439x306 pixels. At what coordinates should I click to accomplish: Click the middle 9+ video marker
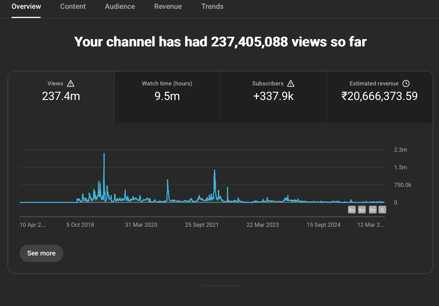(x=362, y=210)
